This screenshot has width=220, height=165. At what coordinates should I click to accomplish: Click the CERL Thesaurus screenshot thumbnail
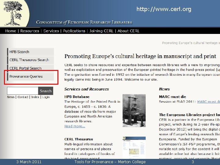(134, 148)
